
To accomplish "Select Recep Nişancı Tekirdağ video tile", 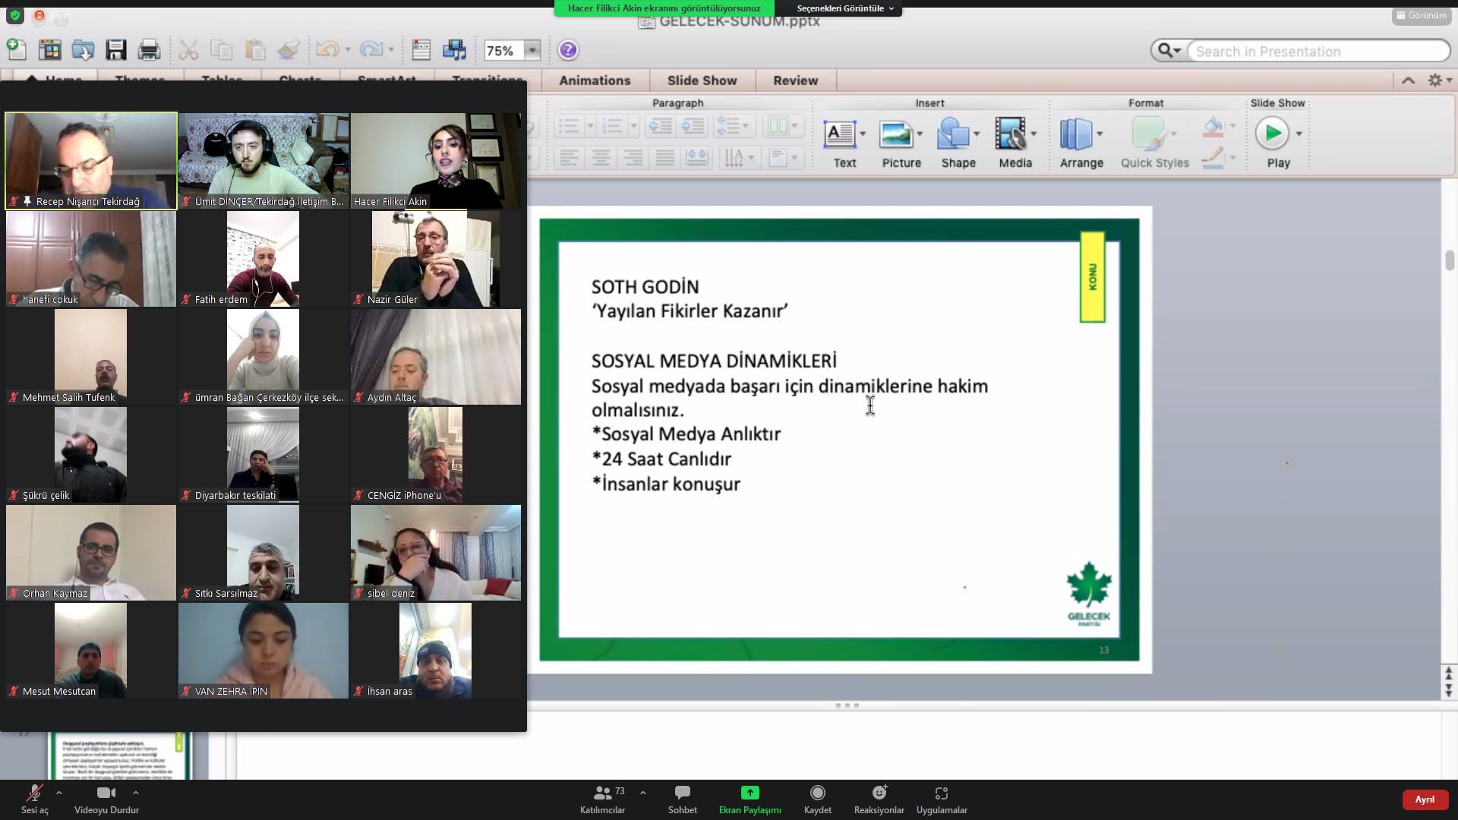I will coord(91,160).
